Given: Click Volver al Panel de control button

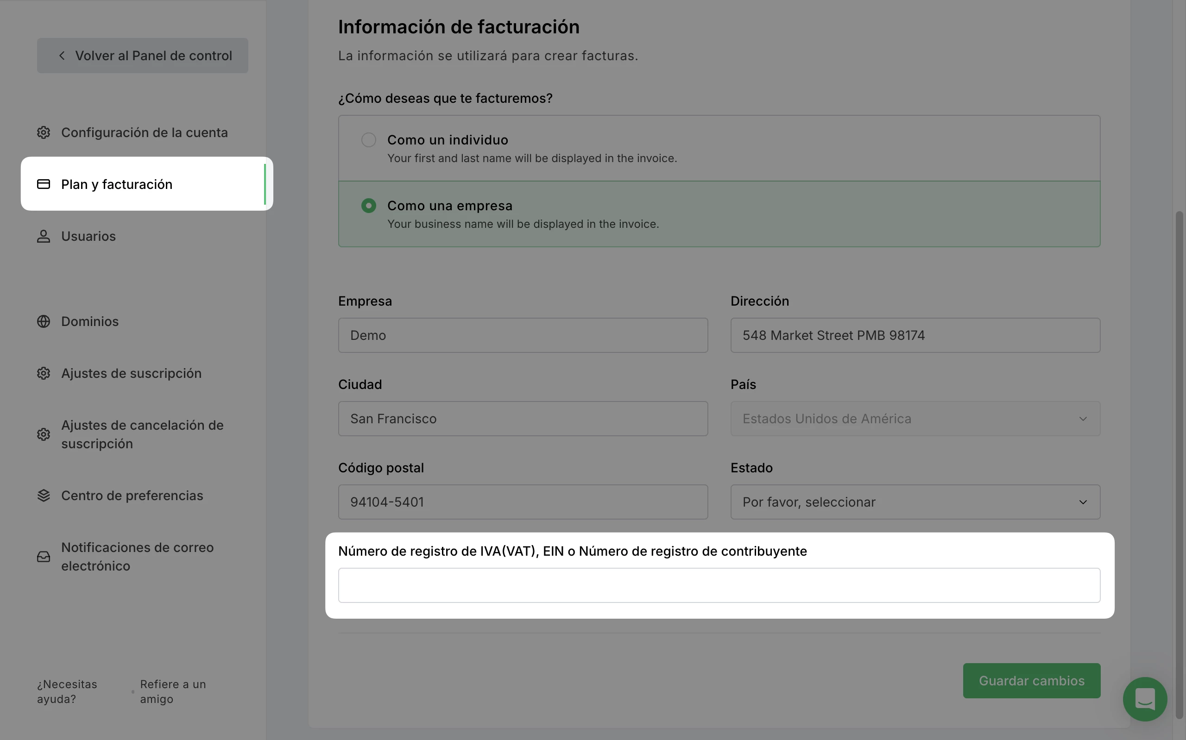Looking at the screenshot, I should click(142, 56).
